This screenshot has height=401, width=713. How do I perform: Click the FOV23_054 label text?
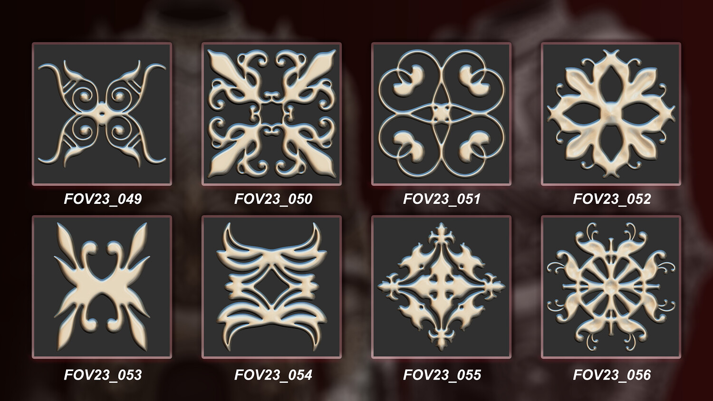(x=273, y=375)
